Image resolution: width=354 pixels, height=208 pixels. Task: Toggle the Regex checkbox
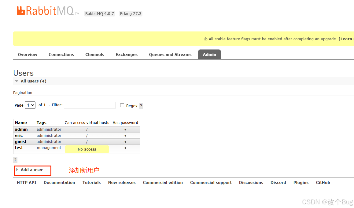pos(122,105)
